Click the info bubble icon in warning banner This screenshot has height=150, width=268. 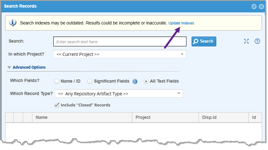point(13,23)
